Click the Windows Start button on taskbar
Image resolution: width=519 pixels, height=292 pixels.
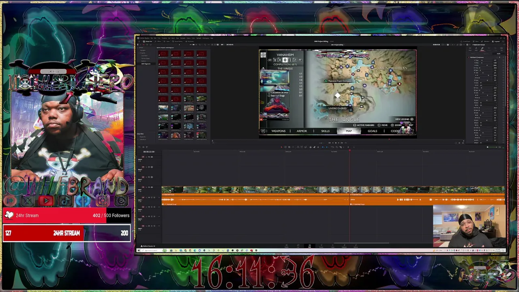point(139,250)
